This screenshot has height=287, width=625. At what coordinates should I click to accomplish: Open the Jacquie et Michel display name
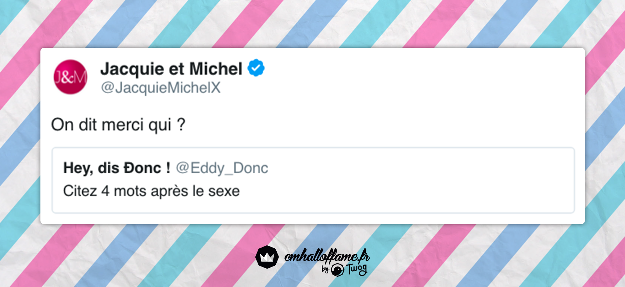click(x=171, y=69)
